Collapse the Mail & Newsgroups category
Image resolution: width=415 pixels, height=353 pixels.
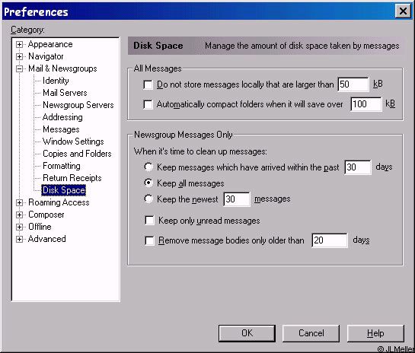point(19,68)
